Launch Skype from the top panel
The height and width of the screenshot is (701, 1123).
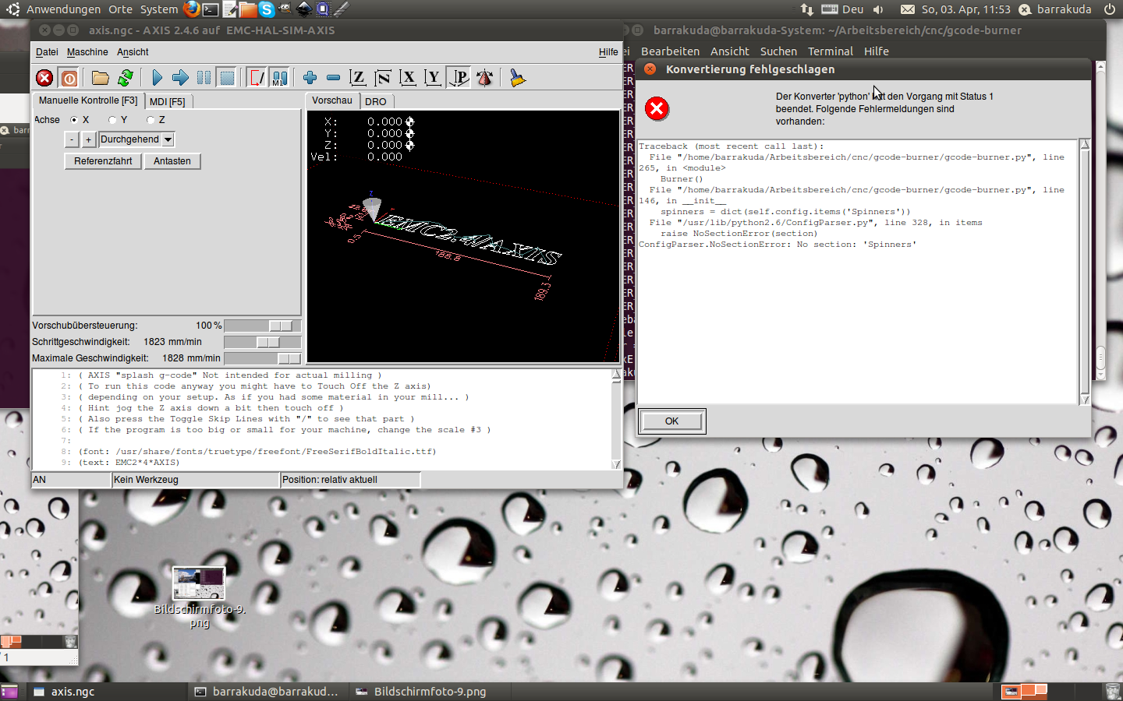pos(267,9)
